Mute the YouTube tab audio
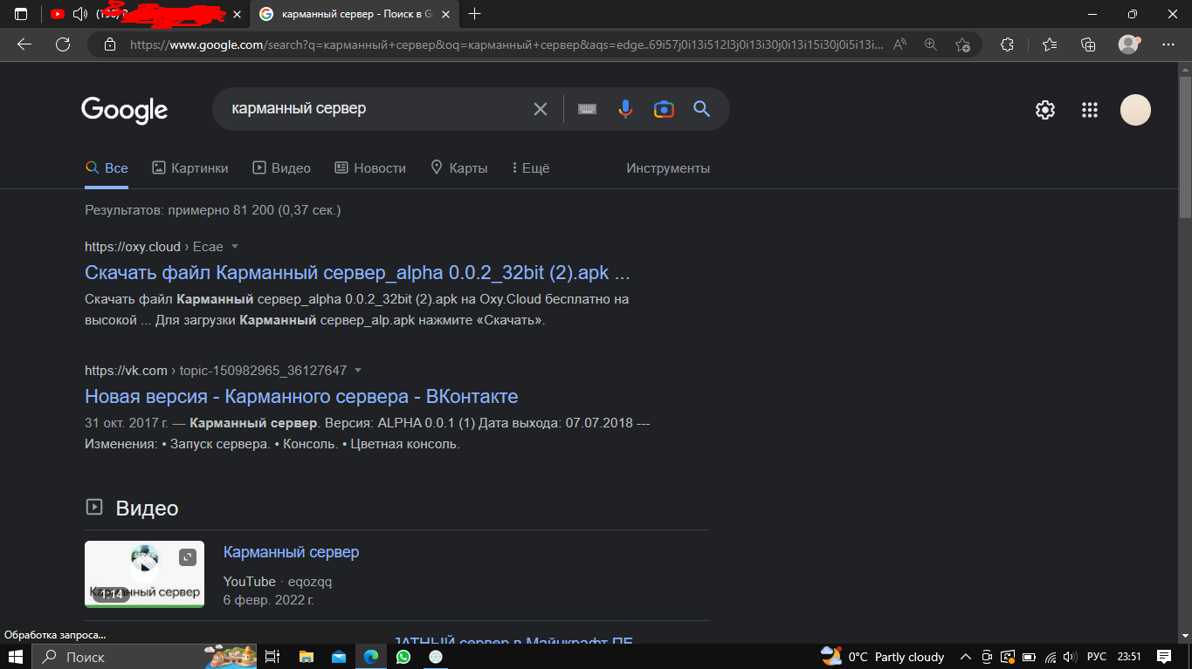 tap(80, 14)
